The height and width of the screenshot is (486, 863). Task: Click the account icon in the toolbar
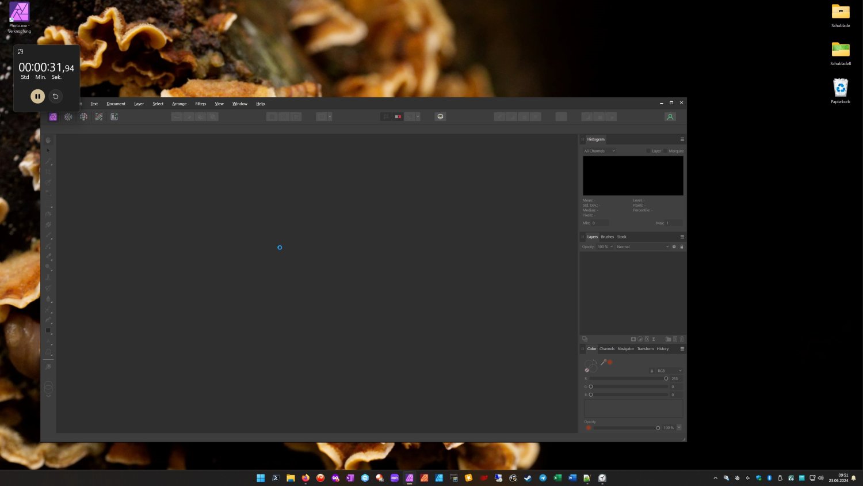(670, 117)
